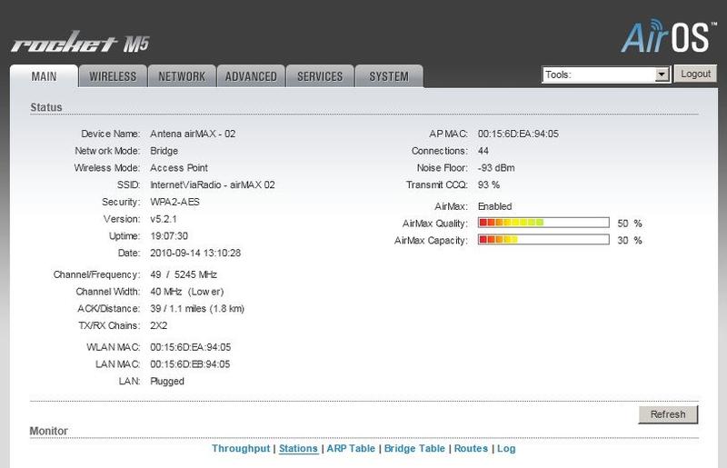Click the Wireless Mode value 'Access Point'
727x468 pixels.
[x=179, y=168]
